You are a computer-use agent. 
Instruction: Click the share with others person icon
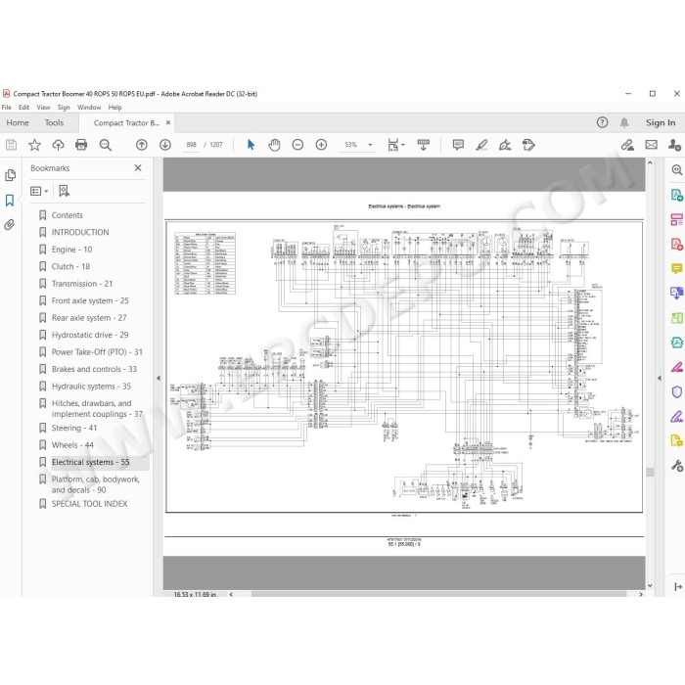click(674, 145)
